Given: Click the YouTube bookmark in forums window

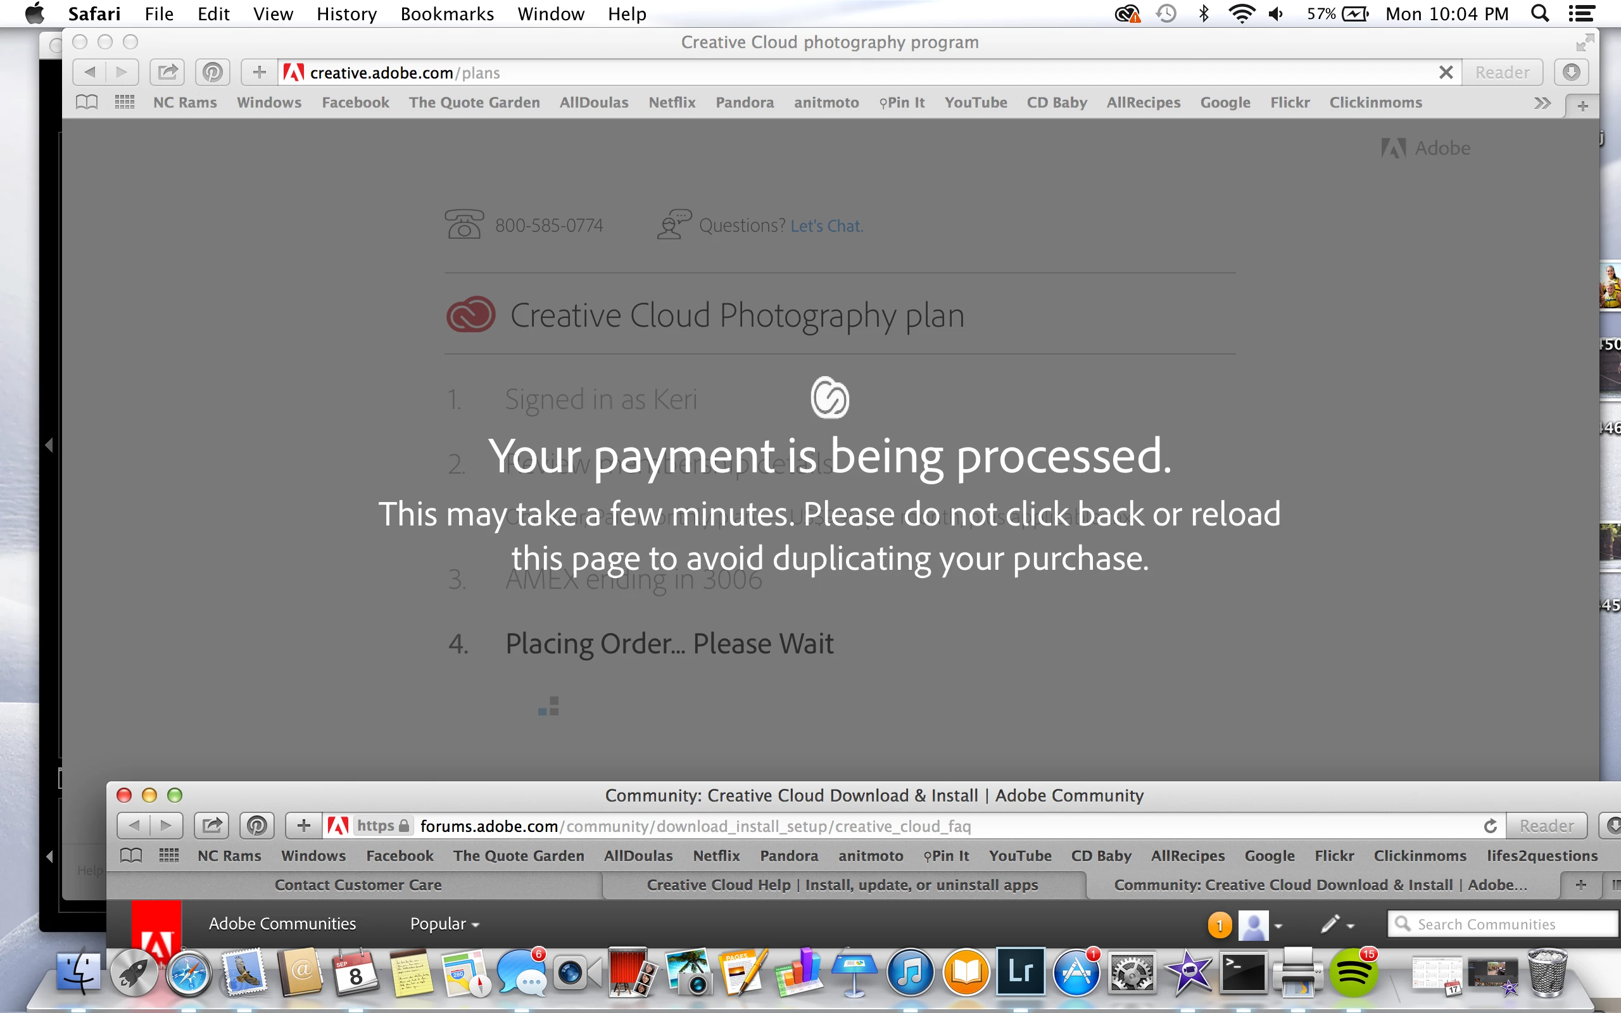Looking at the screenshot, I should coord(1019,855).
